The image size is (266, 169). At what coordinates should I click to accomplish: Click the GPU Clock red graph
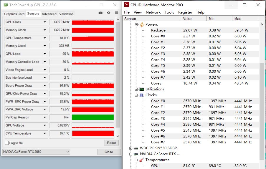[93, 22]
